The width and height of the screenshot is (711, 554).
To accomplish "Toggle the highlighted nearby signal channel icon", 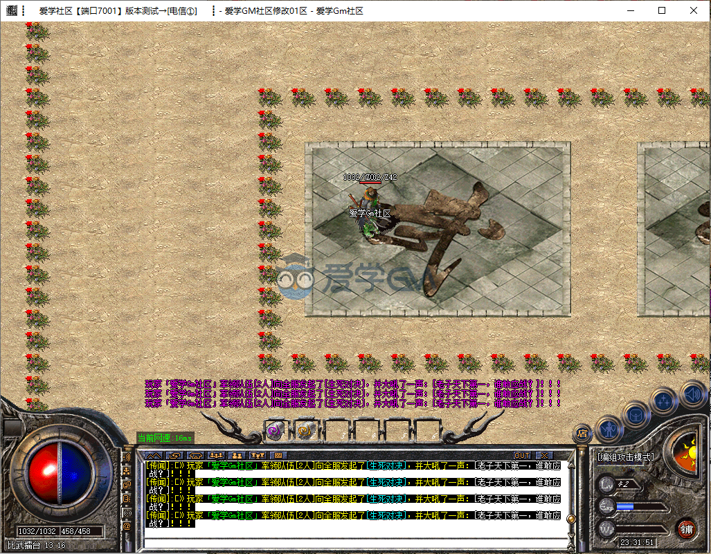I will click(127, 513).
